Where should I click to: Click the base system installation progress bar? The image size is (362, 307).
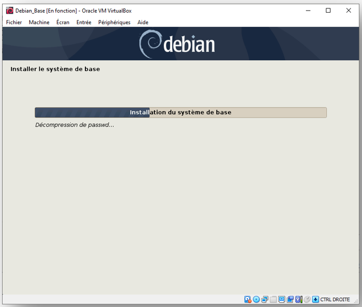coord(181,112)
